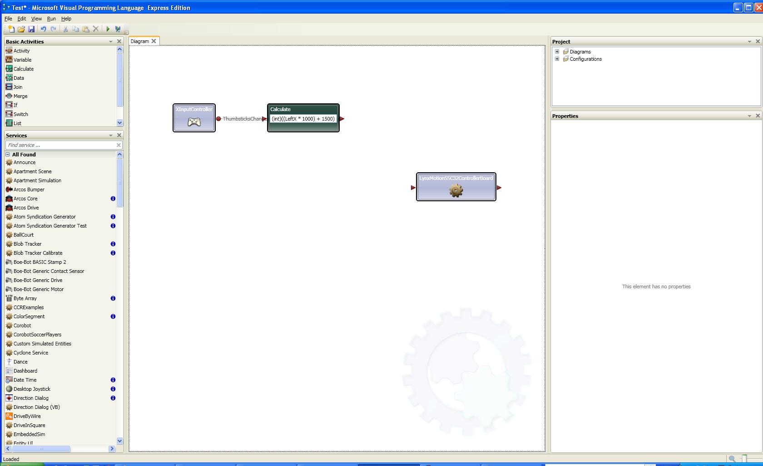Open Properties panel dropdown arrow
The image size is (763, 466).
(749, 116)
